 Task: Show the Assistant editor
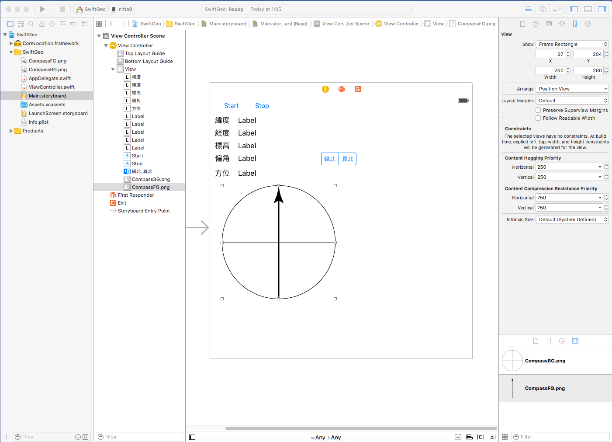point(543,9)
